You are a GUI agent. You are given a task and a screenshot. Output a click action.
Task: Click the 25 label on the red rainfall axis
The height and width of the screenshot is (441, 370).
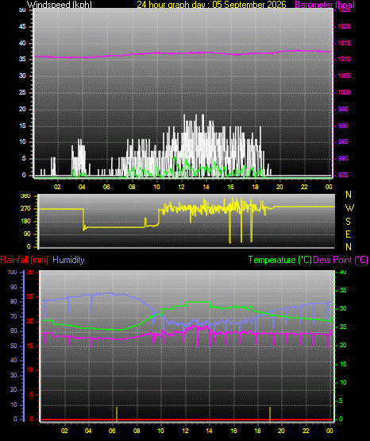click(30, 296)
